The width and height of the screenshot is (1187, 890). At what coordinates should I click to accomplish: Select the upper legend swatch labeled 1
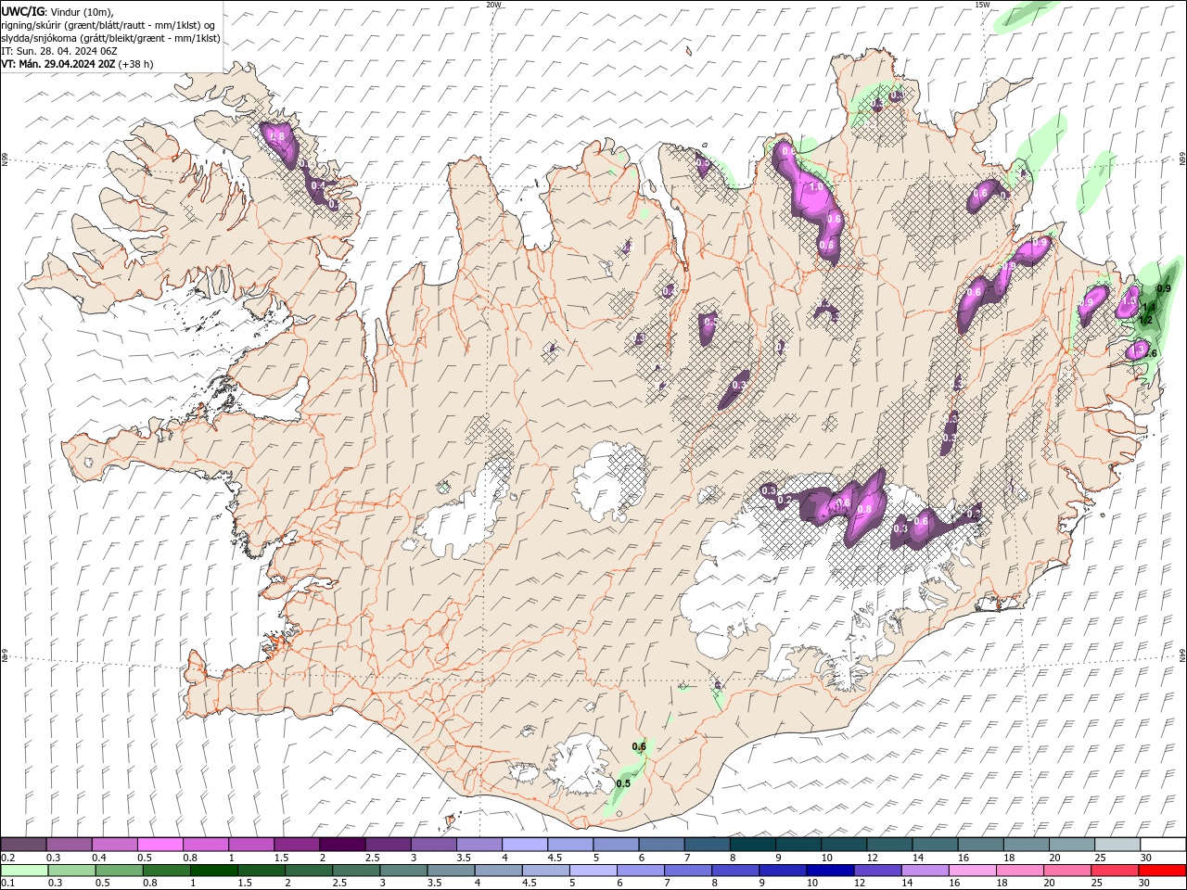point(250,845)
